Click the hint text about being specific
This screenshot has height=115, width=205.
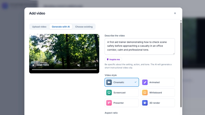click(x=138, y=66)
